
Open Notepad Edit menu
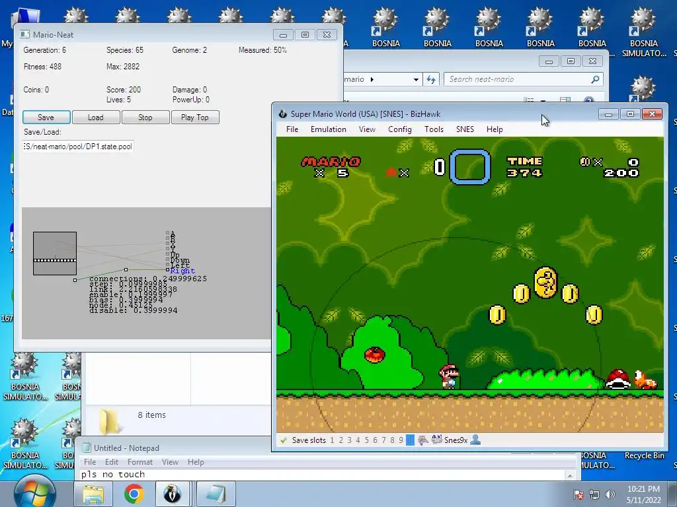click(x=111, y=461)
